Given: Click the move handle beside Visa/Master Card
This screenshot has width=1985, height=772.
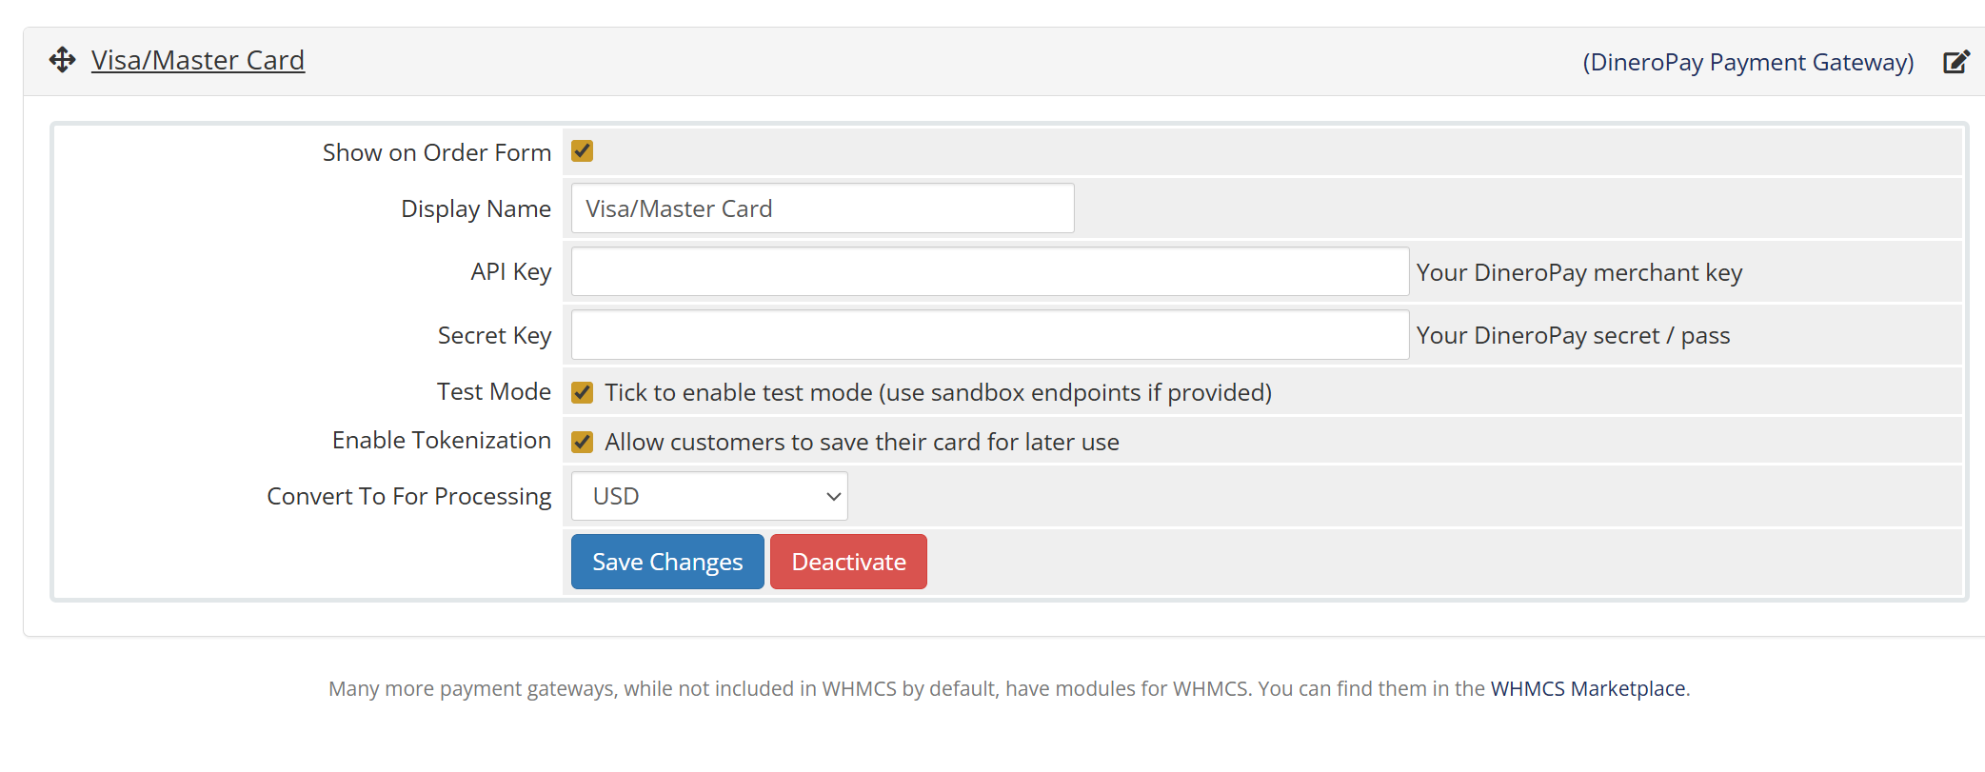Looking at the screenshot, I should tap(63, 60).
